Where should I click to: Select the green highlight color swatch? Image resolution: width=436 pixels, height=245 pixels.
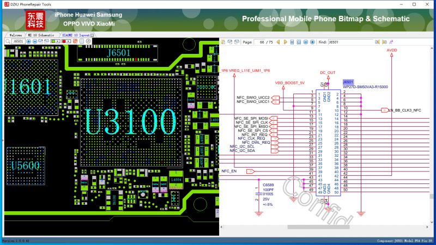pyautogui.click(x=53, y=41)
